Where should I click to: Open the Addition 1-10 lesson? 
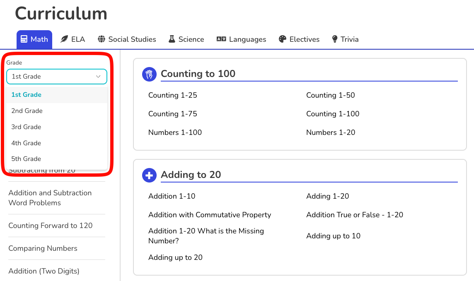[x=172, y=196]
